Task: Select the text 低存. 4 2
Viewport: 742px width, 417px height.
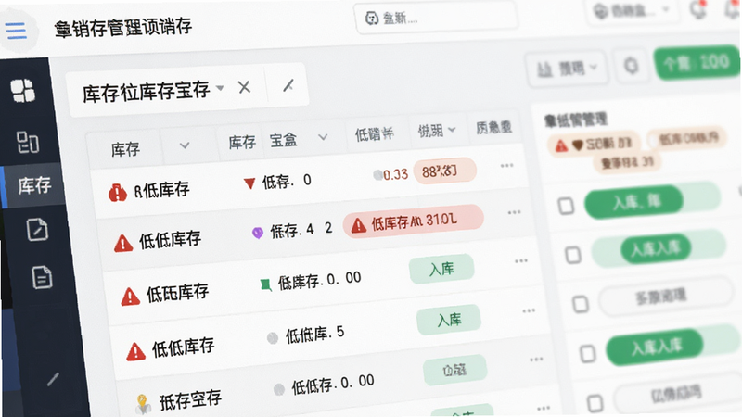Action: point(301,230)
